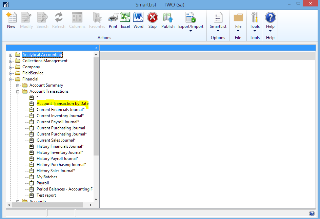Export results with the Word icon
Viewport: 320px width, 219px height.
pyautogui.click(x=138, y=17)
